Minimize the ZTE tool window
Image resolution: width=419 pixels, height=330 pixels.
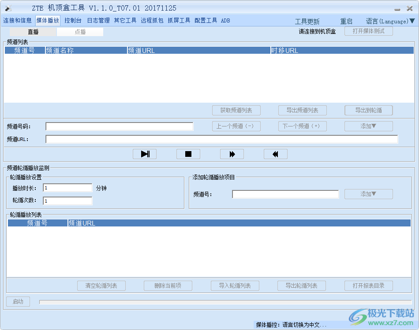(397, 9)
